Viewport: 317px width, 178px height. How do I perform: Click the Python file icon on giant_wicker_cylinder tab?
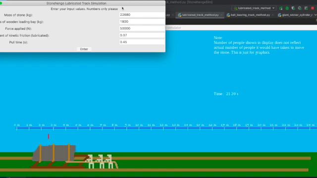[x=279, y=15]
